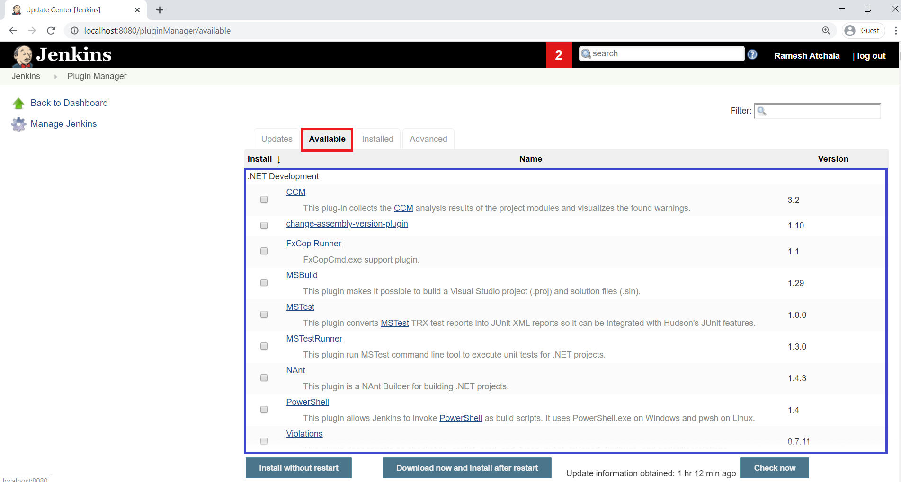Open the MSBuild plugin link

tap(302, 275)
